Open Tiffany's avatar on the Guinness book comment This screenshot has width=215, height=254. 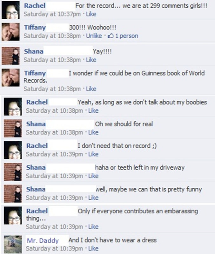point(11,77)
